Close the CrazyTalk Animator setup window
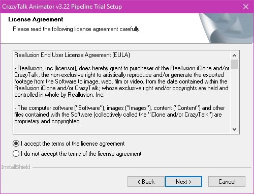 point(246,7)
